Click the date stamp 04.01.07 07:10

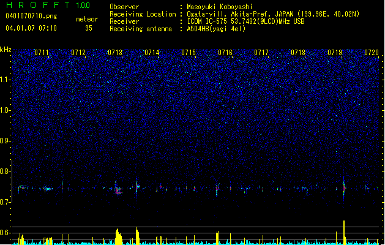(x=31, y=28)
